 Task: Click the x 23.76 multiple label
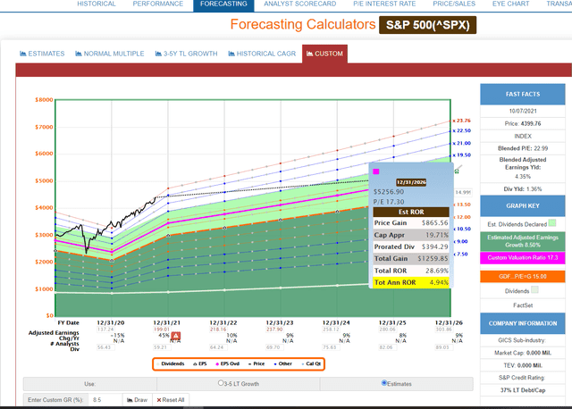click(x=462, y=121)
